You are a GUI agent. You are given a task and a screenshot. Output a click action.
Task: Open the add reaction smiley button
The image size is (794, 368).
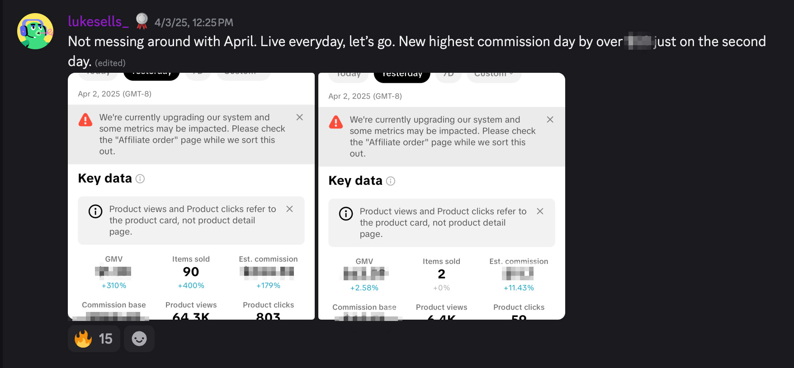pos(139,339)
